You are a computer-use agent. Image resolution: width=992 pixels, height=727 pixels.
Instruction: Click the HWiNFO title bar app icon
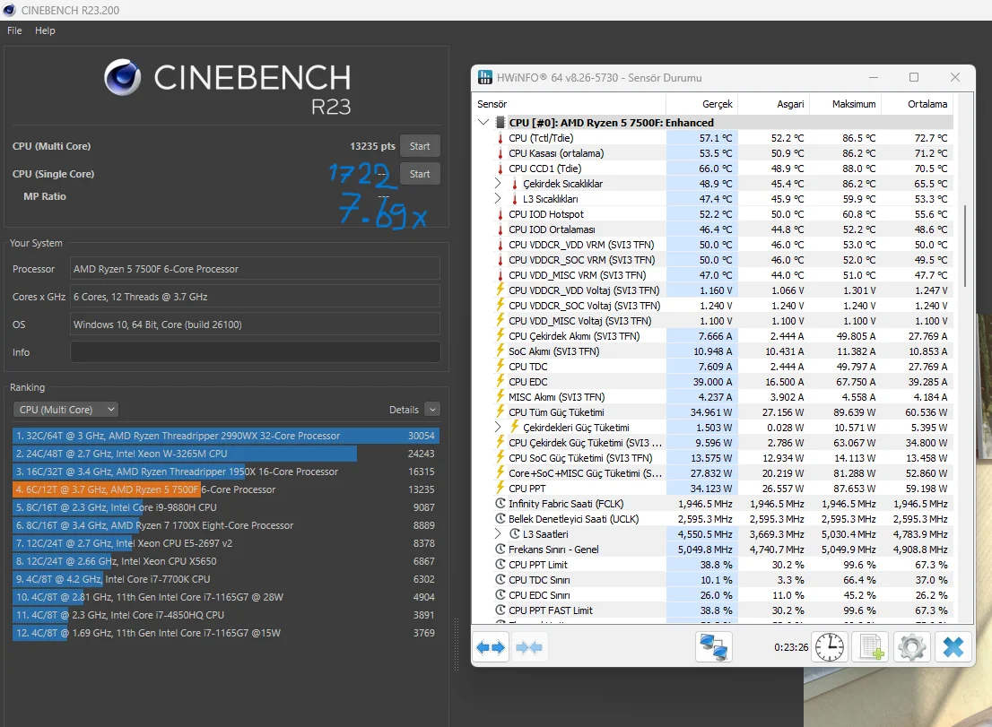(x=485, y=78)
